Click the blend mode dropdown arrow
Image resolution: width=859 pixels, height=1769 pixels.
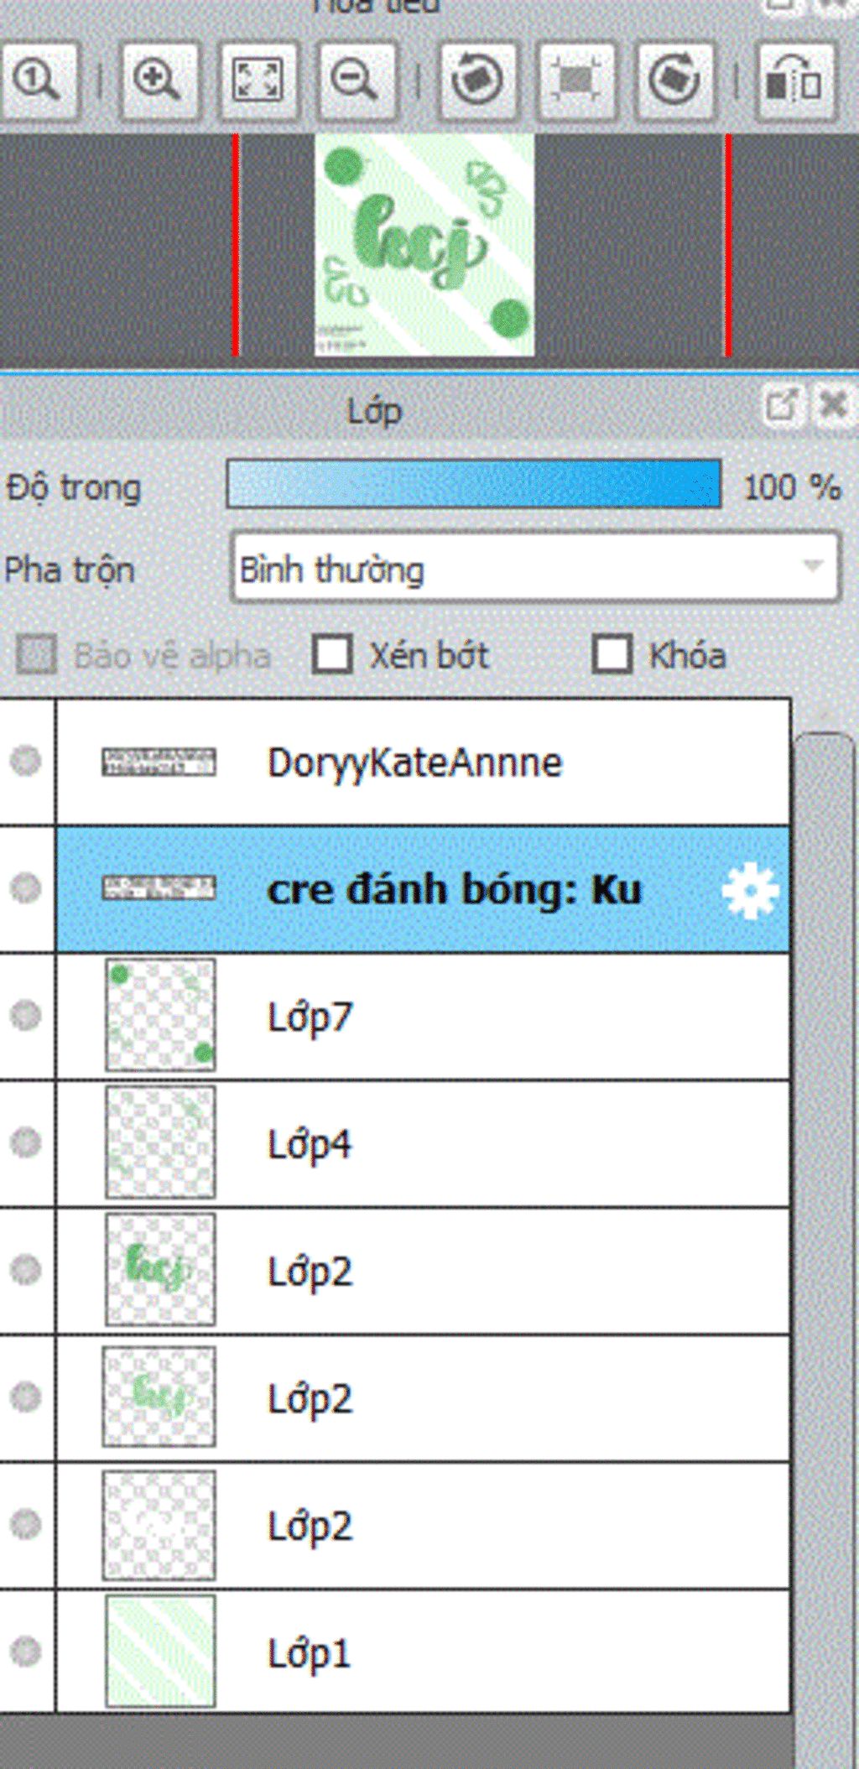[x=812, y=566]
